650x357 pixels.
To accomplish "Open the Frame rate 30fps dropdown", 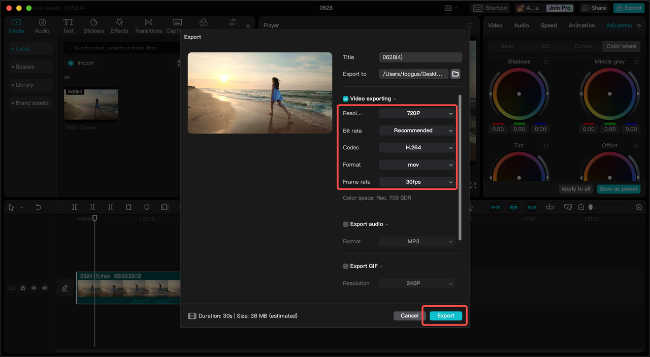I will (x=417, y=182).
